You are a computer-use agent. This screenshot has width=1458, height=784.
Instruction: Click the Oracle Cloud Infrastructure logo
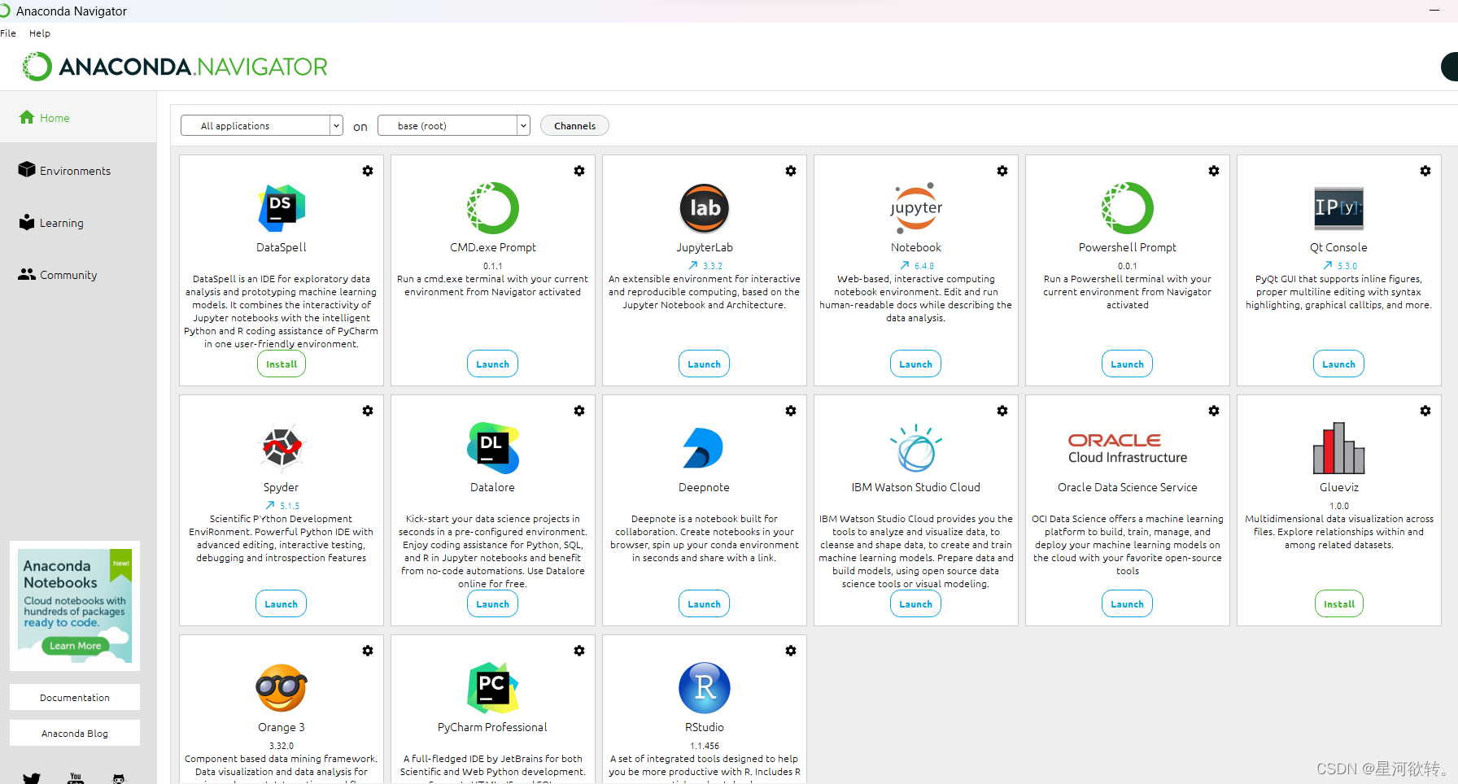[1128, 448]
